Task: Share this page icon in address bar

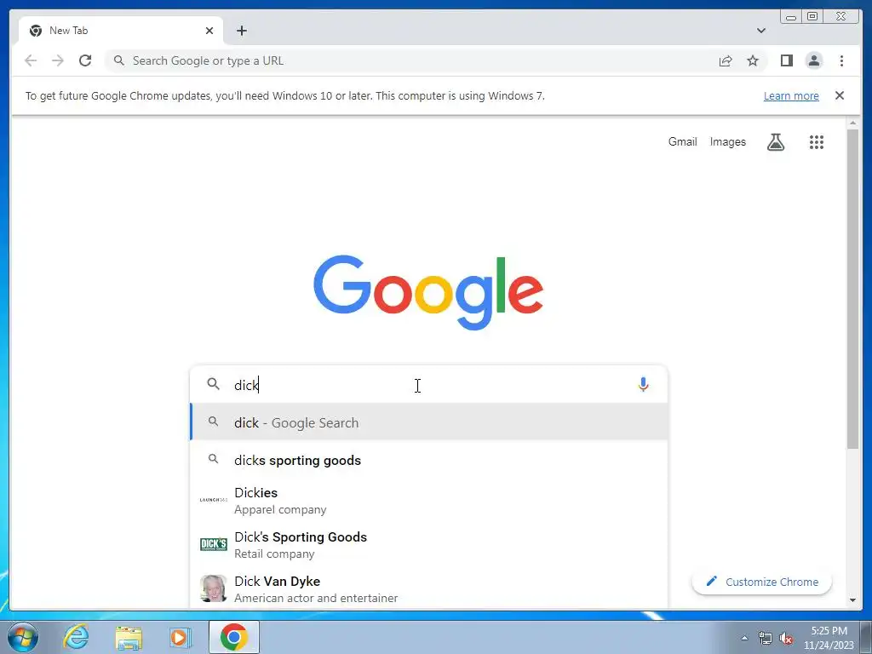Action: 726,60
